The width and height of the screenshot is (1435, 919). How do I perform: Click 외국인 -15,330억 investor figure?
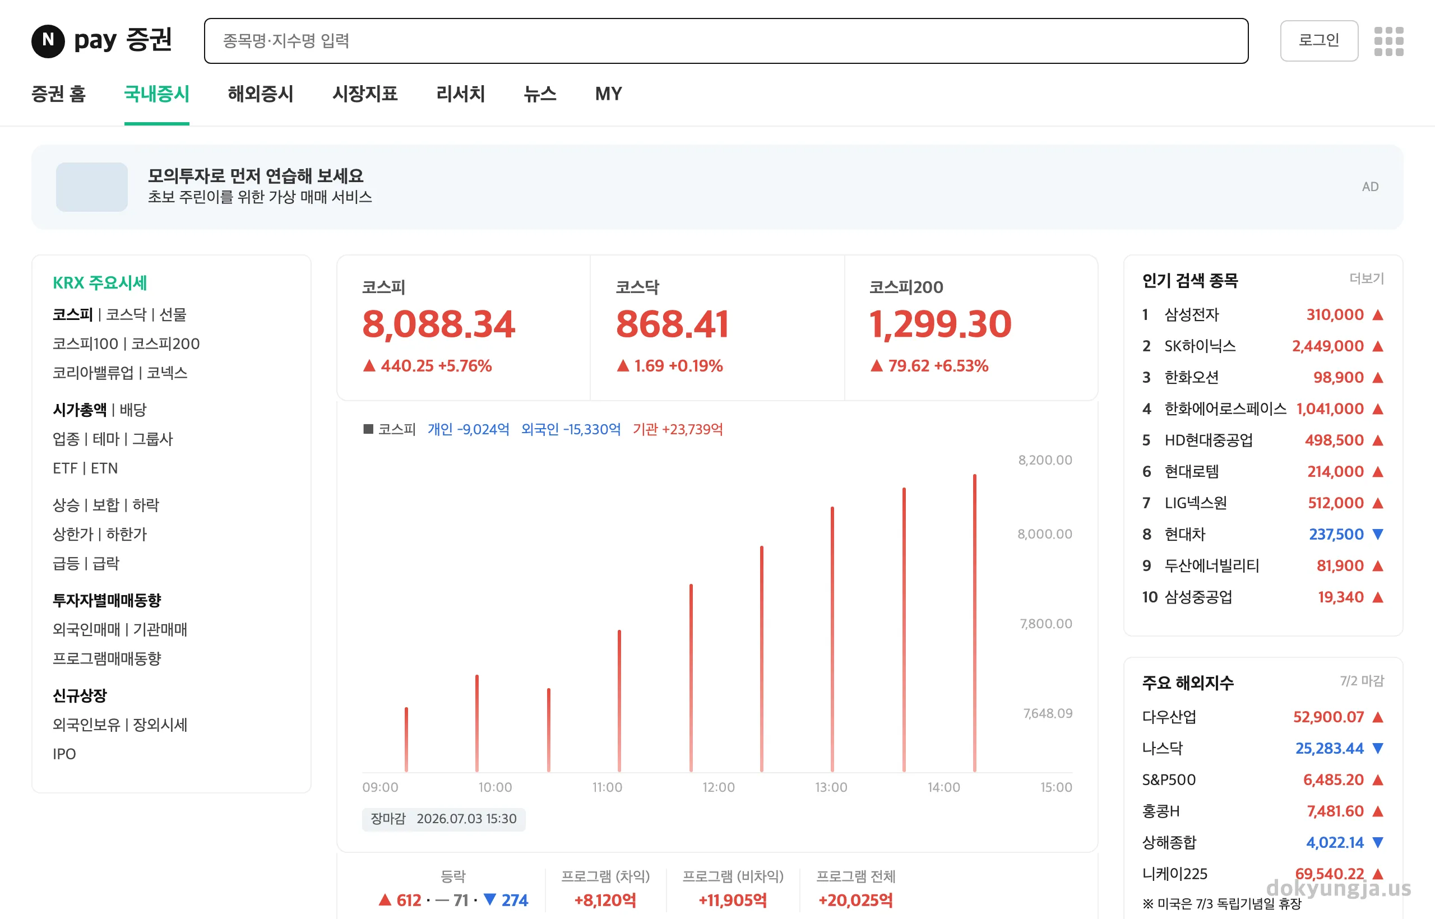point(571,430)
